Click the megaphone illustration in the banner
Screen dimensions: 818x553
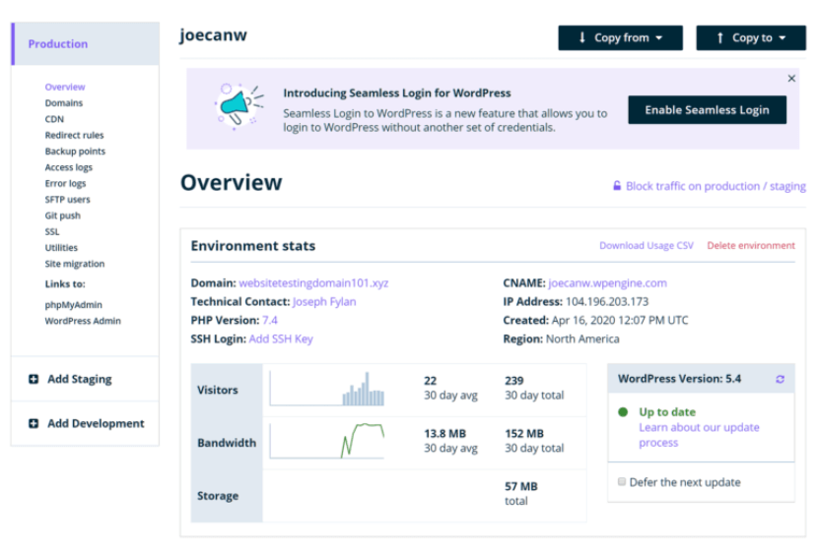click(239, 105)
